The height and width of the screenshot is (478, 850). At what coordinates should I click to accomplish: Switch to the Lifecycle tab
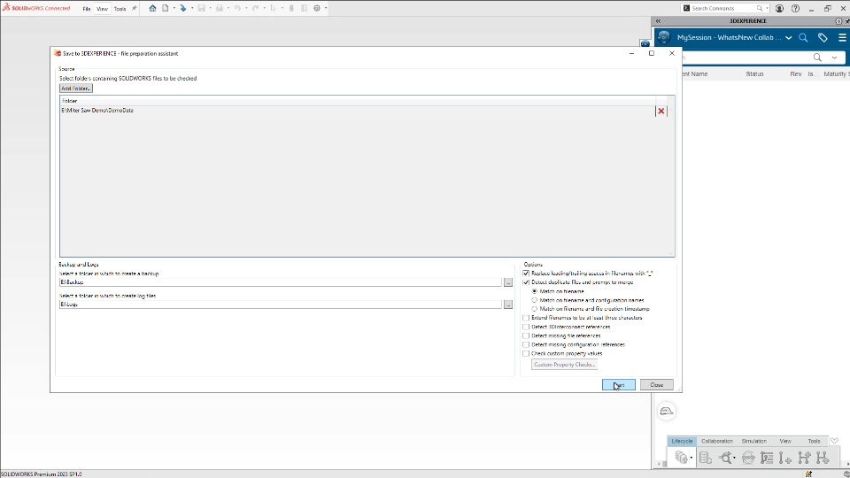tap(682, 441)
